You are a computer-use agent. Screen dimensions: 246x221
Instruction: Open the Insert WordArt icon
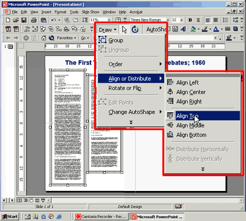183,29
